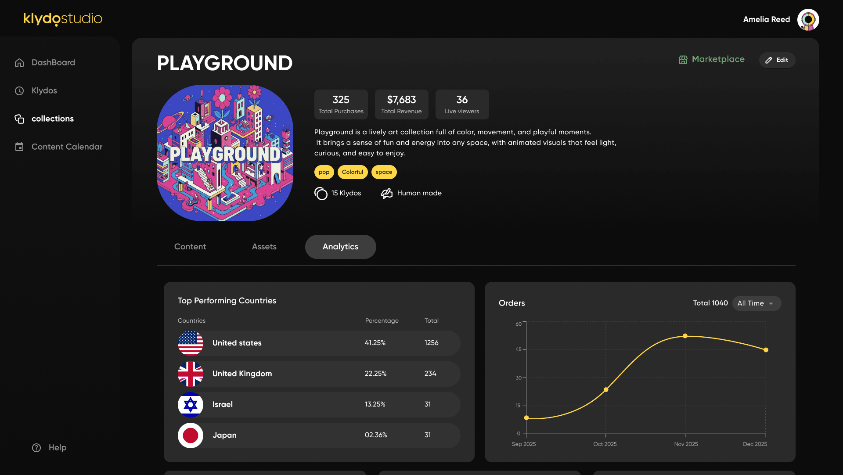The image size is (843, 475).
Task: Select the United Kingdom country row
Action: (319, 374)
